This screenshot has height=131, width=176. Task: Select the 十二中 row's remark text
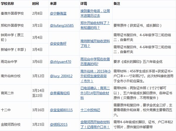point(143,110)
